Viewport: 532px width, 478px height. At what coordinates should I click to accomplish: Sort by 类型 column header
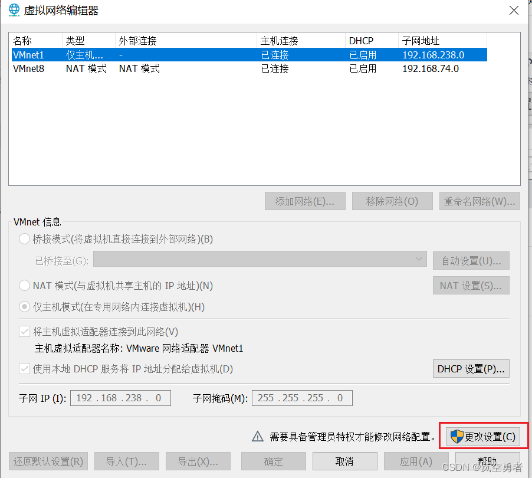click(x=88, y=41)
